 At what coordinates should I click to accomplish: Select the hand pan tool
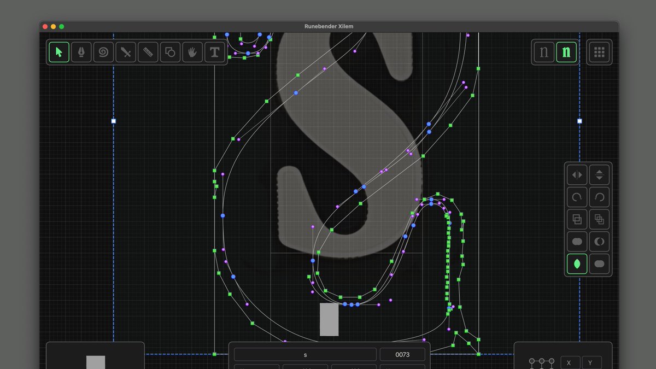[x=192, y=52]
